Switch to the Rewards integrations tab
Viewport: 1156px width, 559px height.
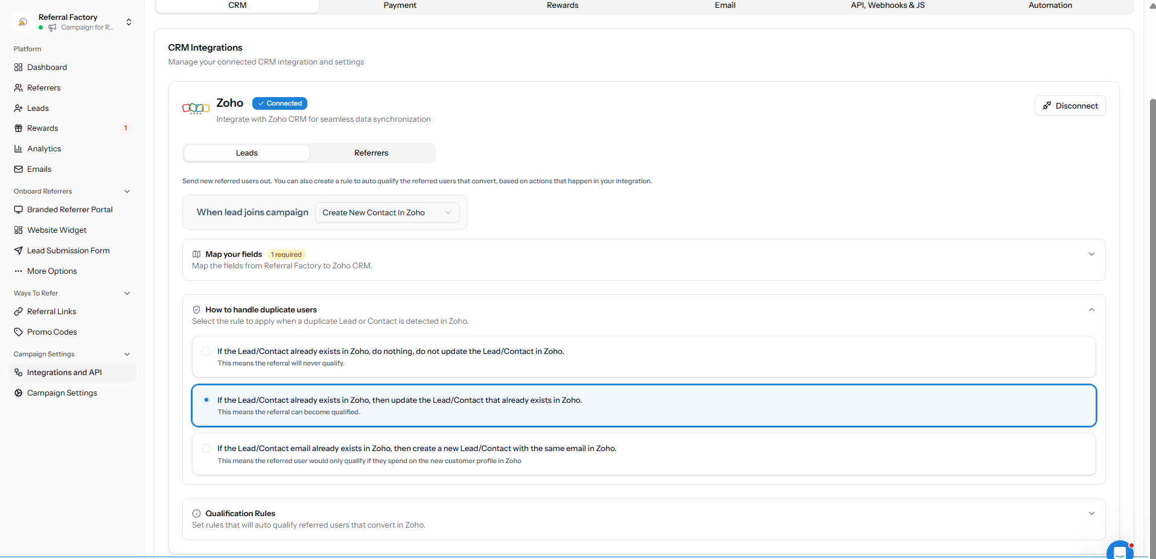pyautogui.click(x=562, y=5)
